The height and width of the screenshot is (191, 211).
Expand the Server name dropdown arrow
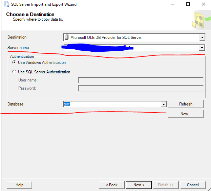(202, 48)
